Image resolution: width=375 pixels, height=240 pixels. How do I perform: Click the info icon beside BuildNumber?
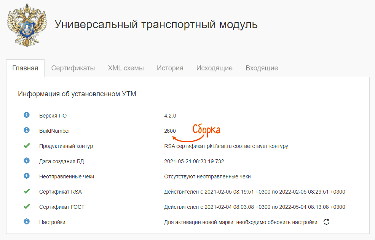click(x=27, y=130)
